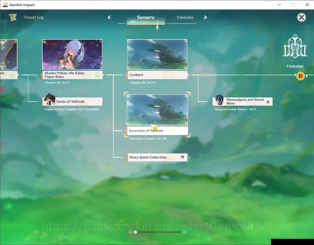Image resolution: width=314 pixels, height=245 pixels.
Task: Open Story Quest Collection
Action: coord(157,157)
